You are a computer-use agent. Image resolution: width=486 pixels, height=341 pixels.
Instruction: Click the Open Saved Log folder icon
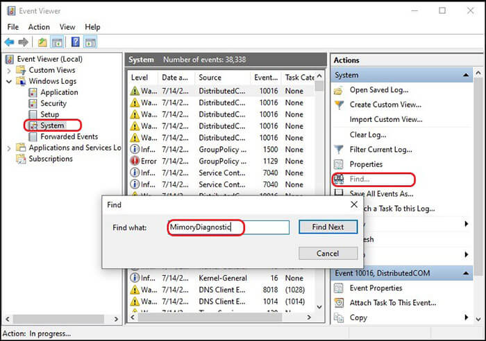(339, 90)
